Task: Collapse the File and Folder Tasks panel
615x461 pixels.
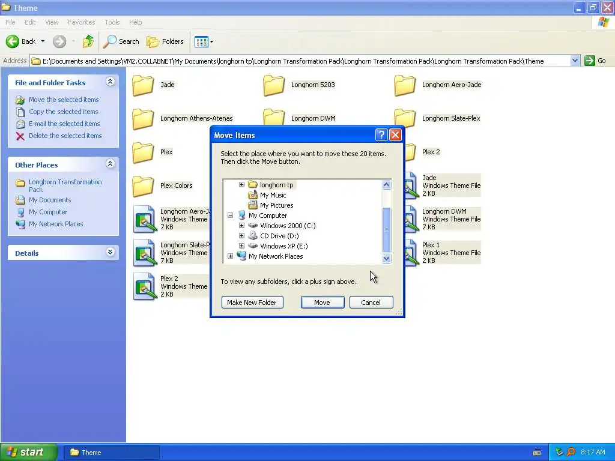Action: (x=111, y=82)
